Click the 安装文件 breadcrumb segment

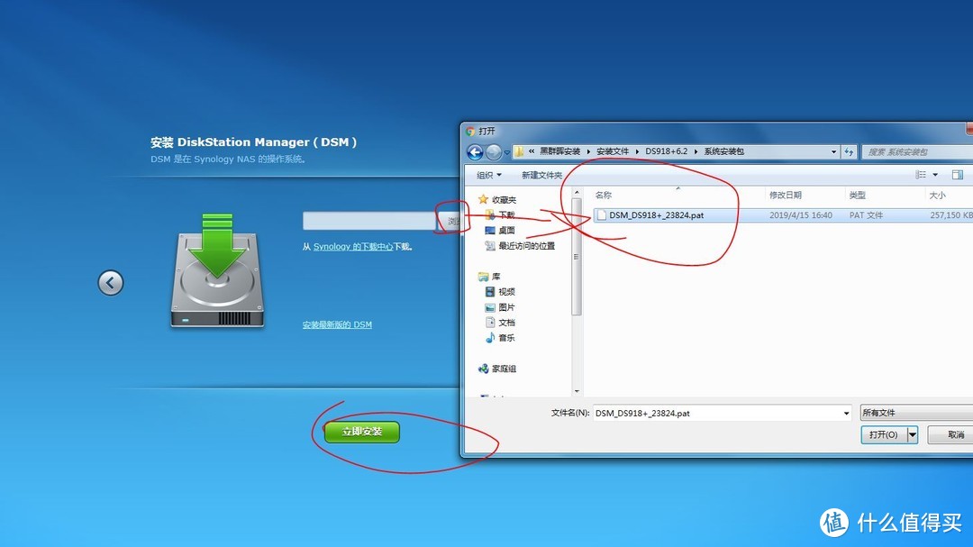pos(613,151)
